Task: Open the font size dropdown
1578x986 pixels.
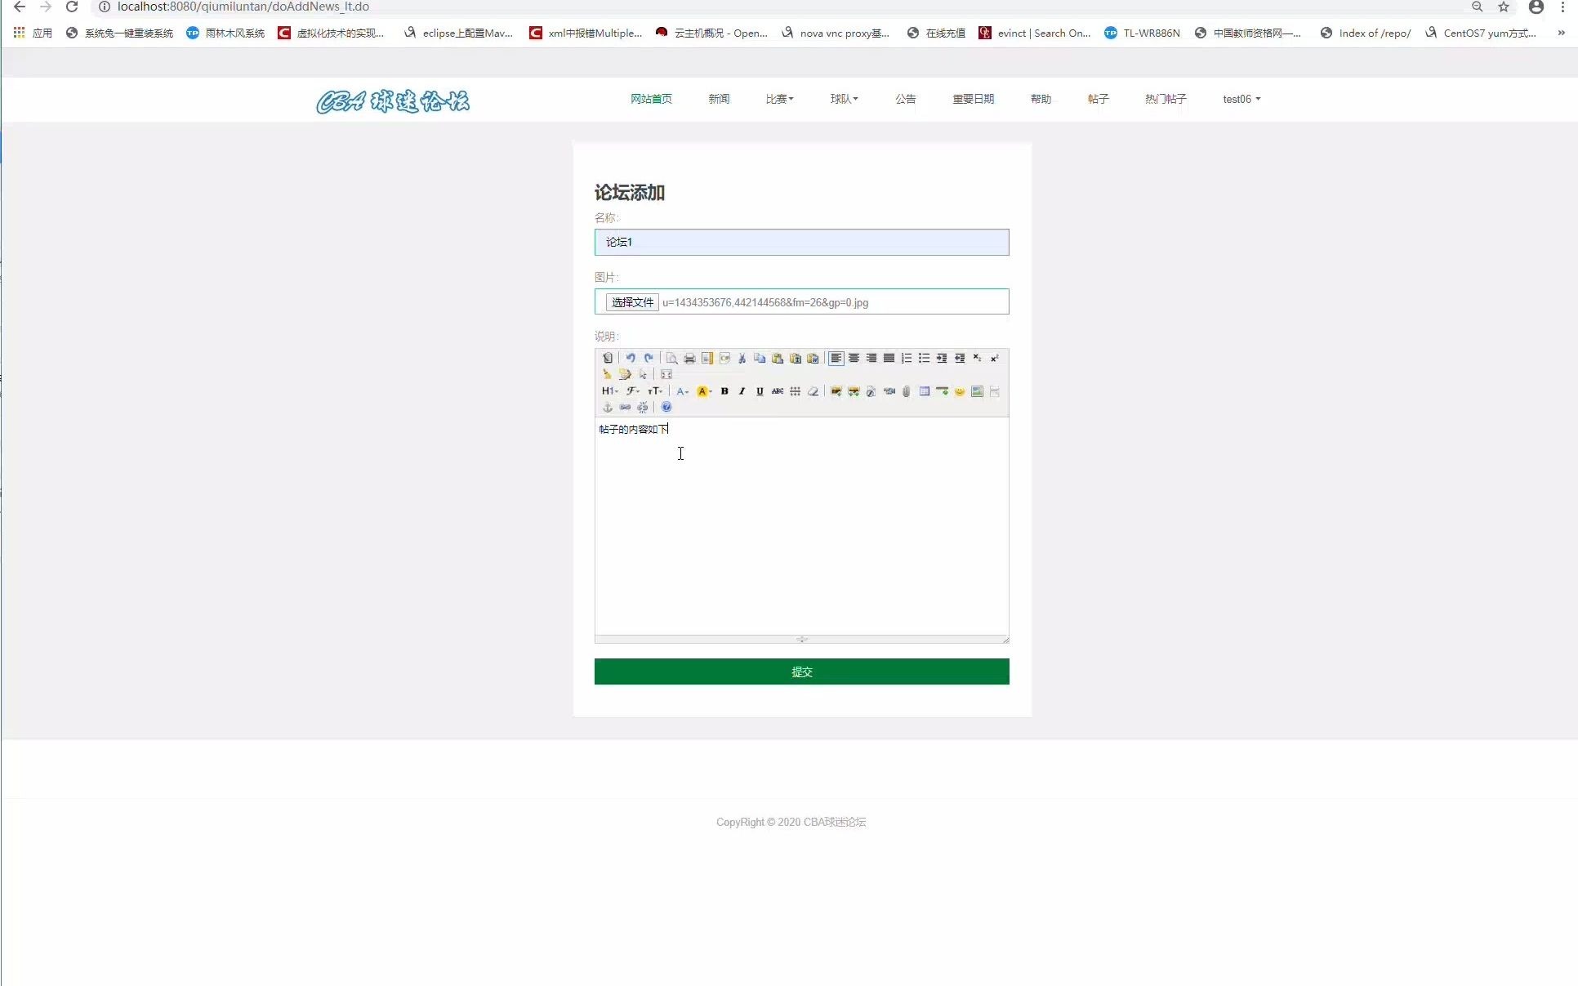Action: [655, 391]
